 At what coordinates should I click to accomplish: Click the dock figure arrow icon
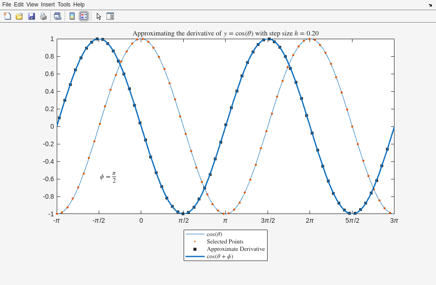click(430, 5)
